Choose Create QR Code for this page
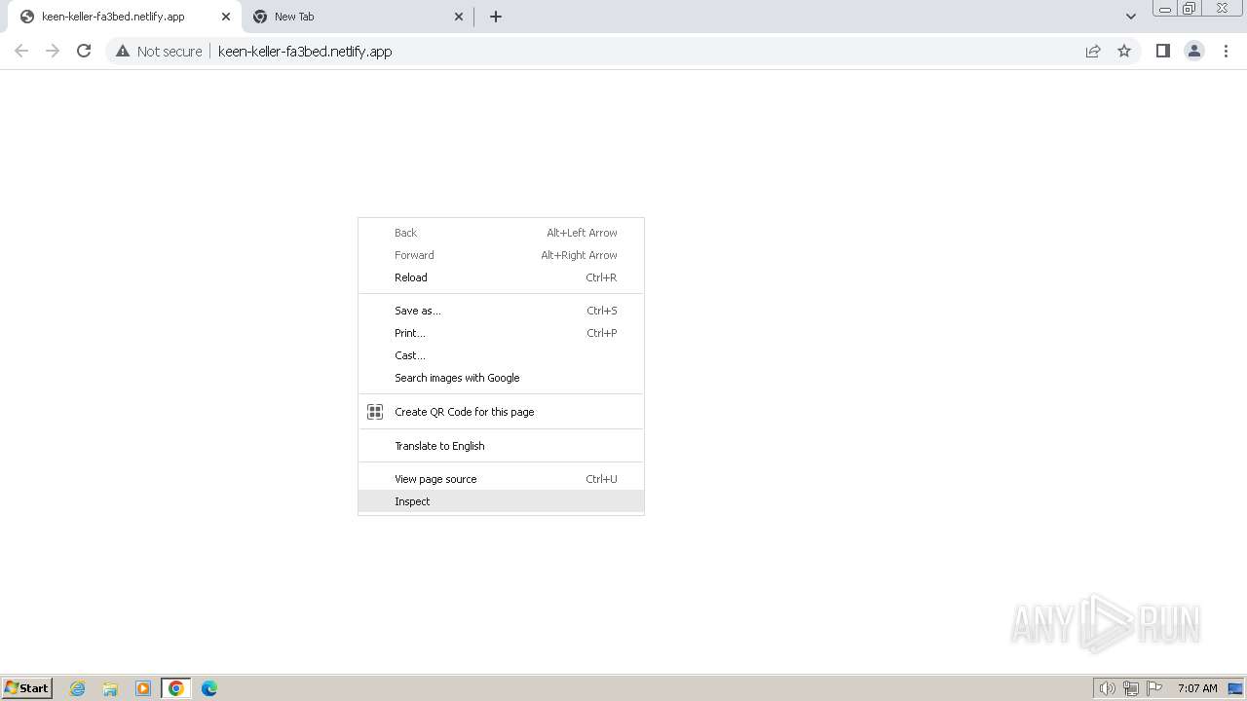The image size is (1247, 701). coord(501,412)
